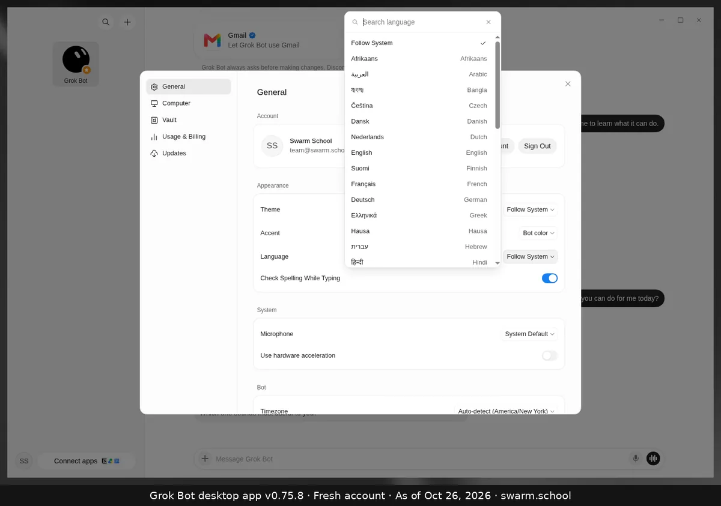Open the Microphone System Default dropdown
This screenshot has width=721, height=506.
point(529,334)
